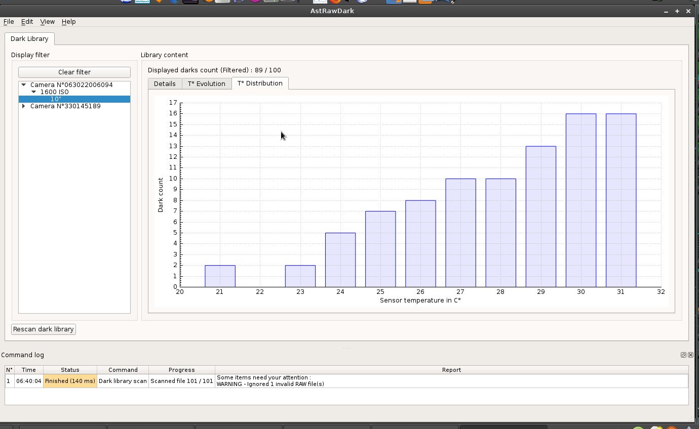The height and width of the screenshot is (429, 699).
Task: Expand Camera N°330145189 tree node
Action: click(x=24, y=106)
